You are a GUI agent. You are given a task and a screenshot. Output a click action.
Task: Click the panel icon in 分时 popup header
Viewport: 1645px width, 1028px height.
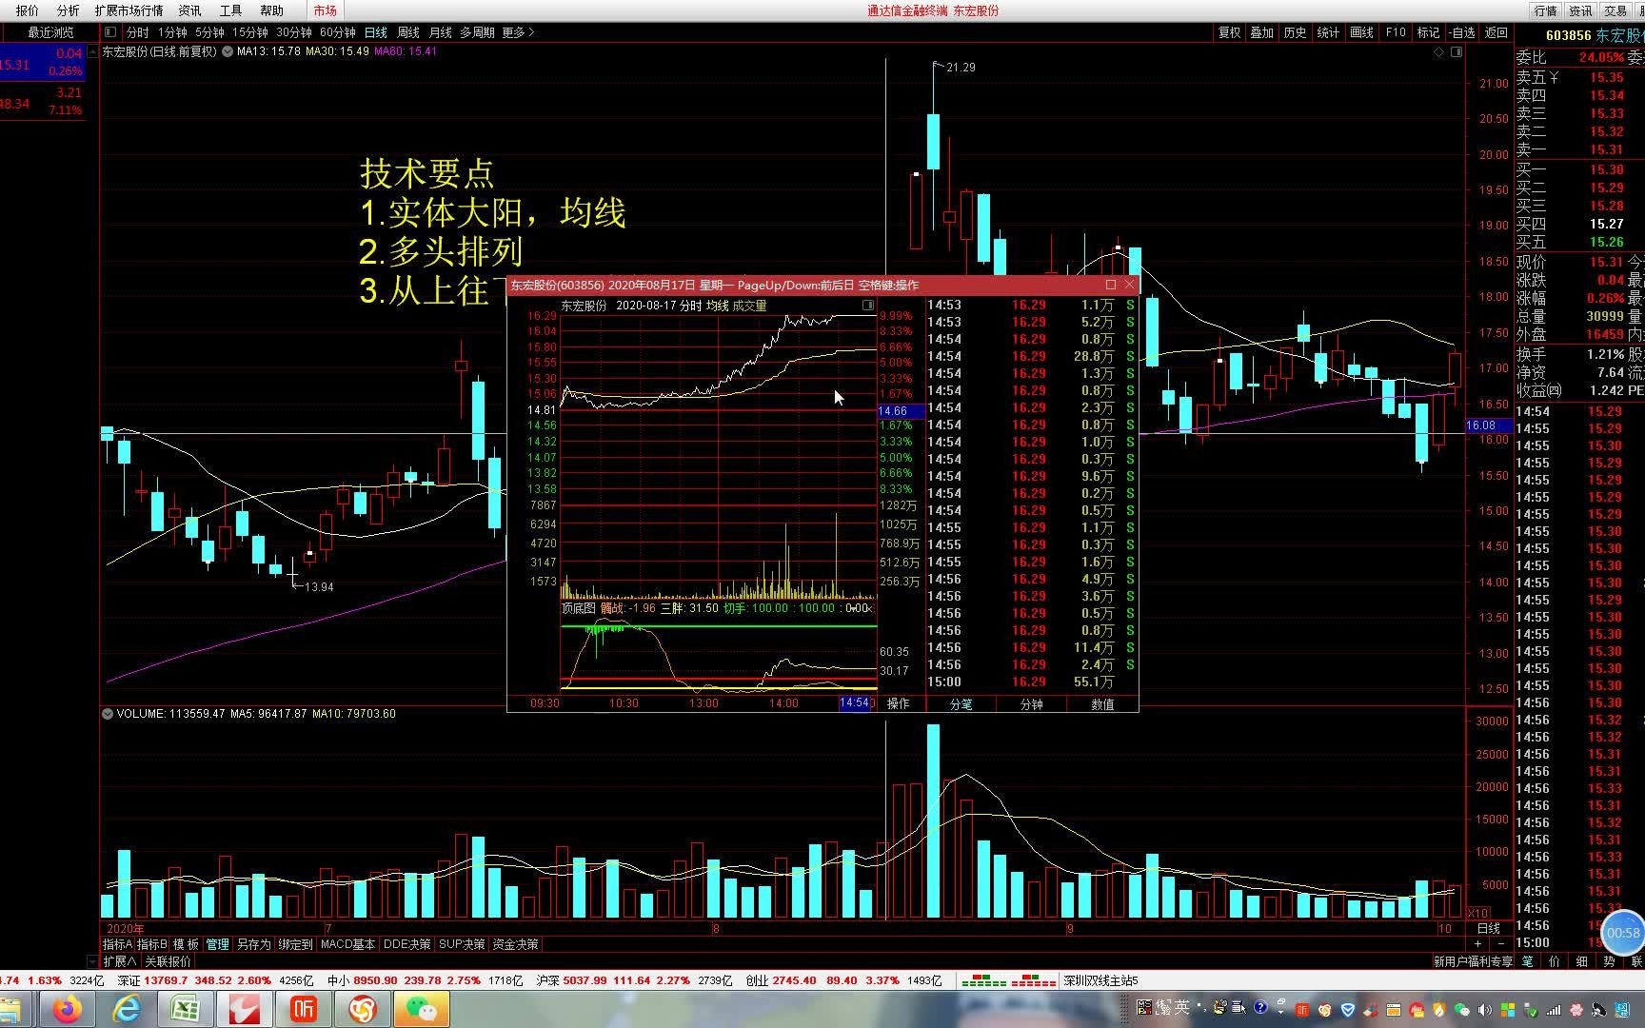point(868,306)
